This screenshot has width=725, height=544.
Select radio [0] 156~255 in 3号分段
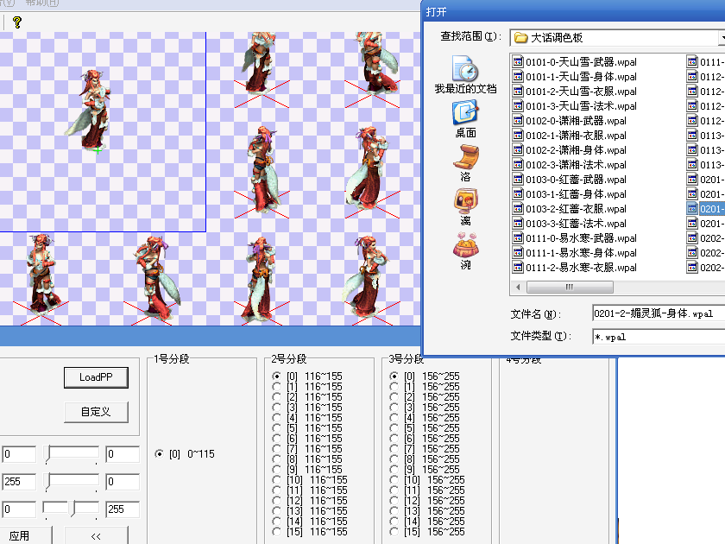click(x=394, y=376)
